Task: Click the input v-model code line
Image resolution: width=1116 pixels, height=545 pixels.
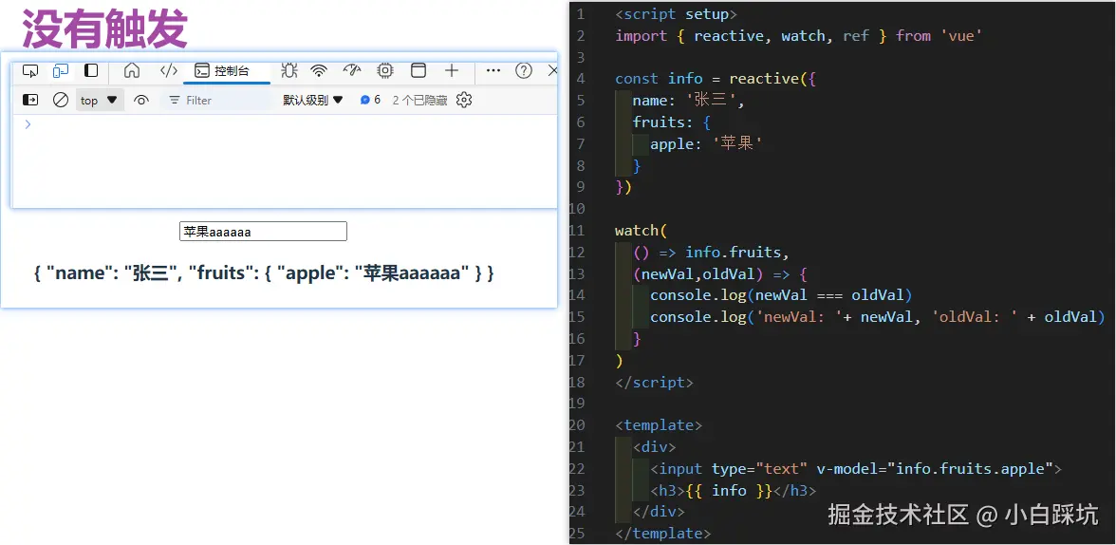Action: click(856, 469)
